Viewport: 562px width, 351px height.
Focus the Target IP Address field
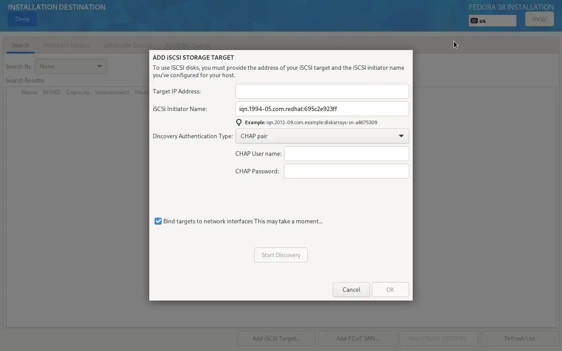click(x=322, y=91)
